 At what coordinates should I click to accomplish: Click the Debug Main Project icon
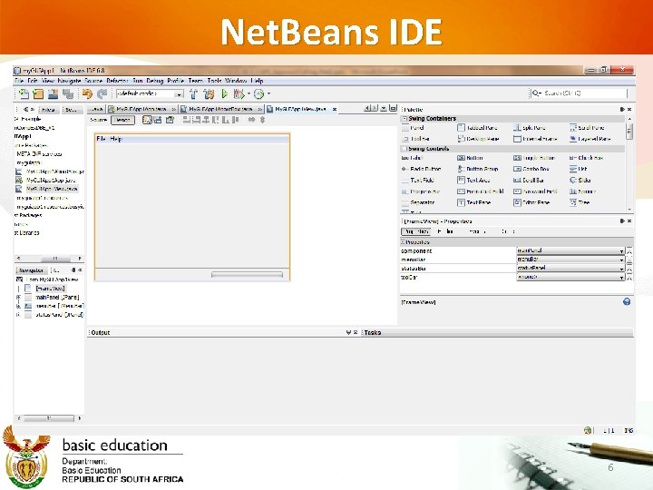pyautogui.click(x=239, y=93)
